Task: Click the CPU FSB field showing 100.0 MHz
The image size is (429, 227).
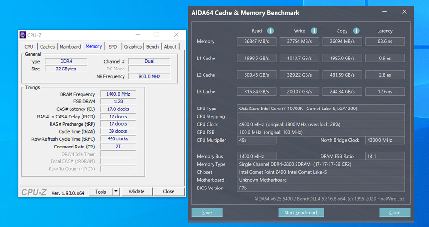Action: point(321,132)
